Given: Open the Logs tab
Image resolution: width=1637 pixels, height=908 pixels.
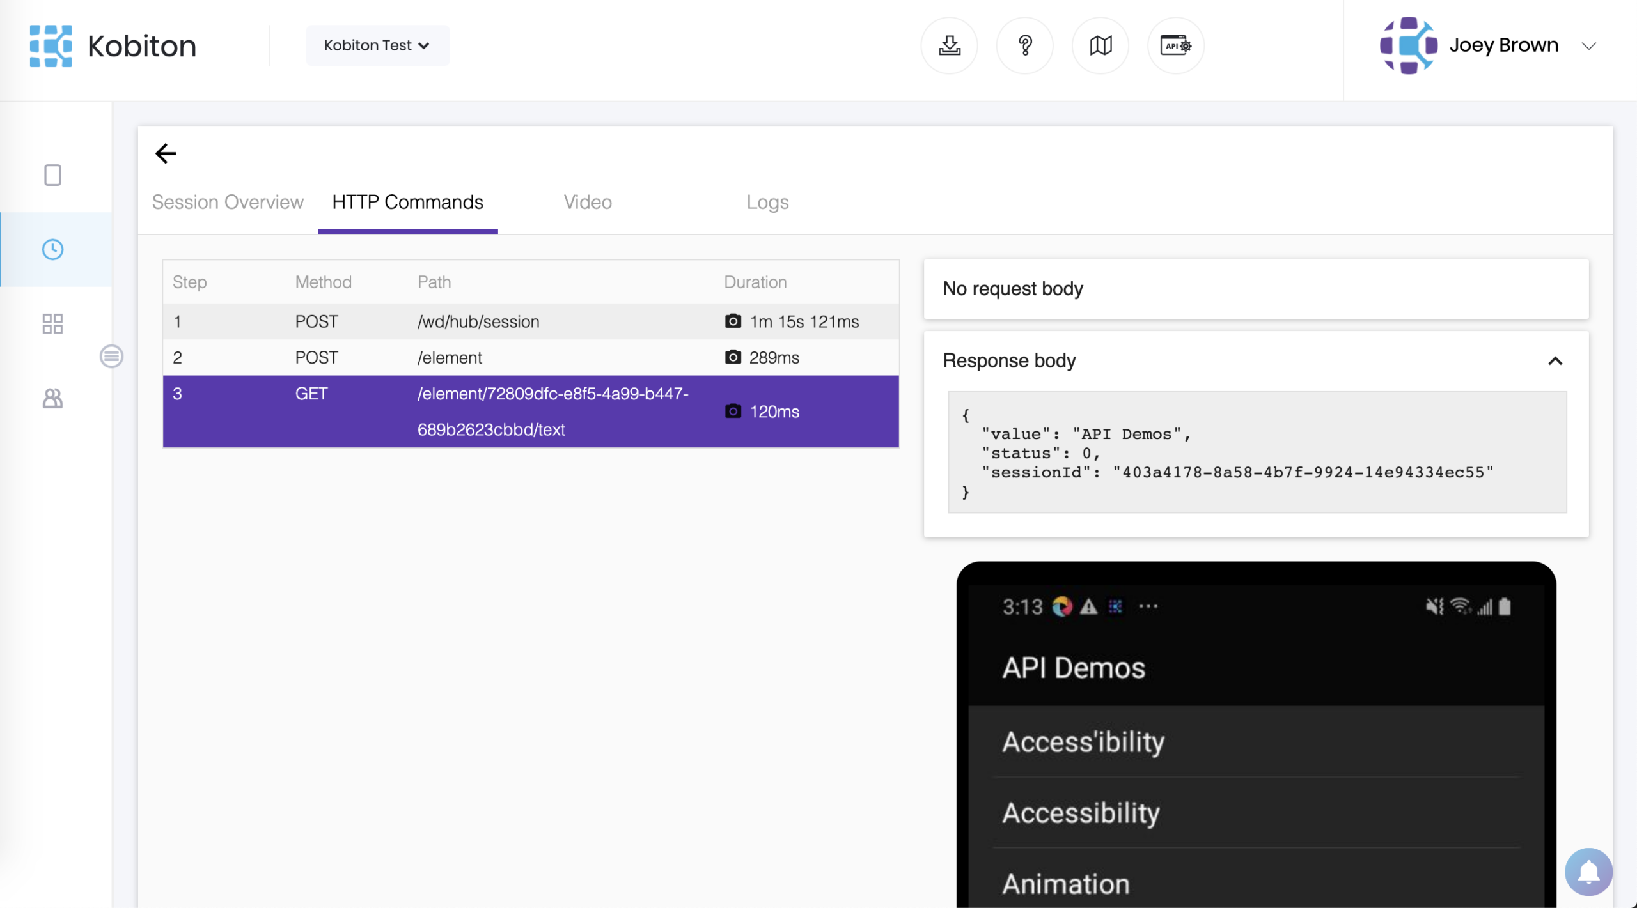Looking at the screenshot, I should click(767, 202).
